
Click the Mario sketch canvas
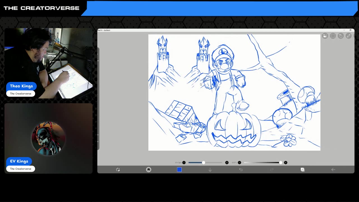[x=234, y=93]
